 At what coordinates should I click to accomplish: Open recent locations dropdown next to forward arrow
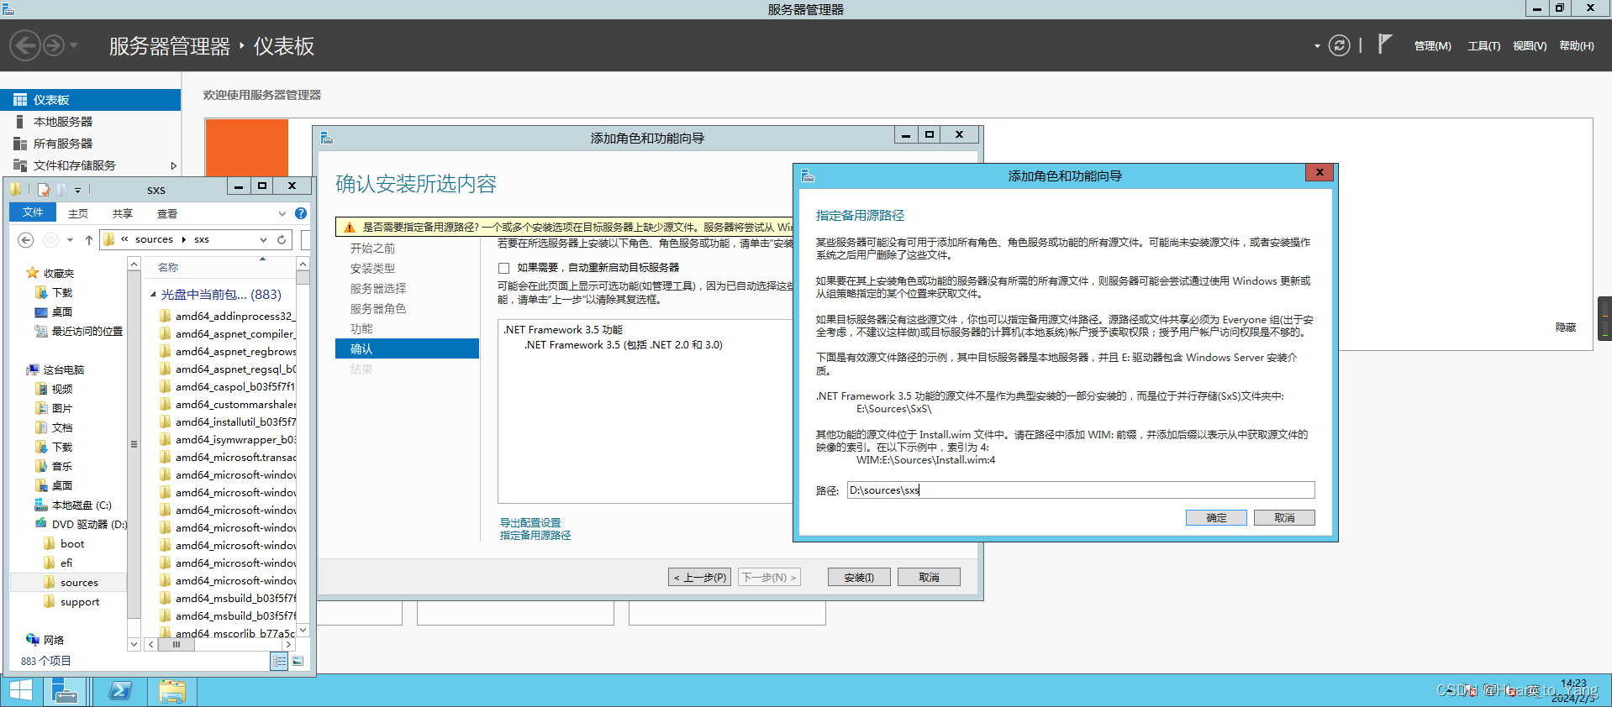click(70, 240)
